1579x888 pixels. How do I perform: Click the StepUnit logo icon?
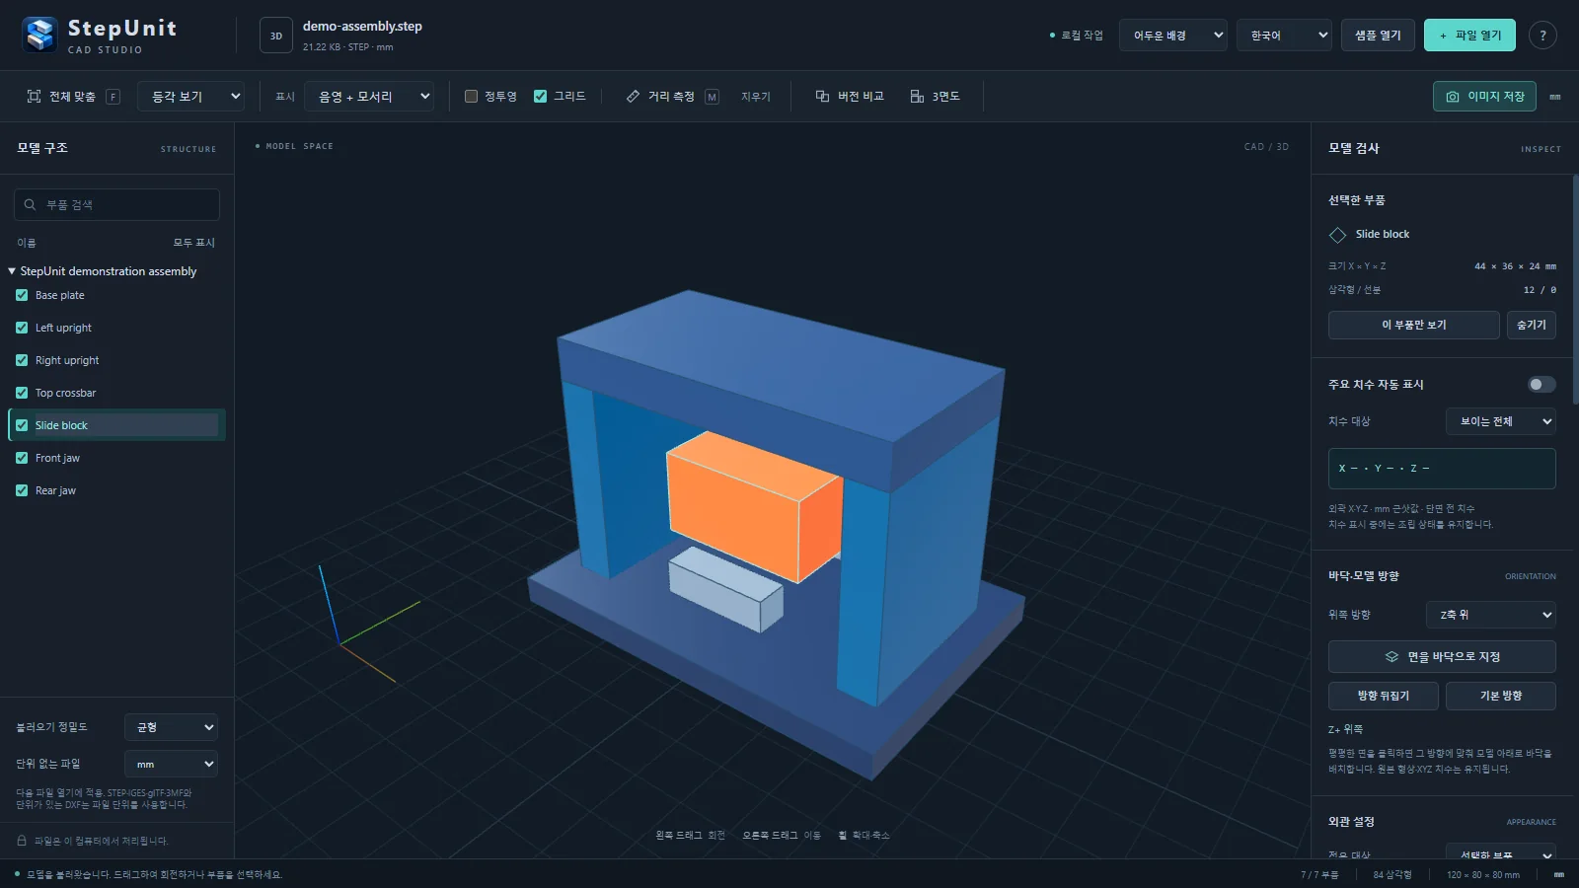[40, 35]
